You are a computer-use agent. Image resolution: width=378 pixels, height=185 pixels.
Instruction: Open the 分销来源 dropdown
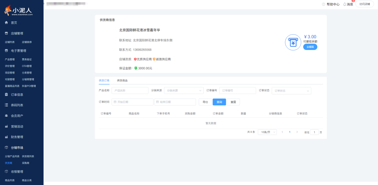(x=184, y=91)
